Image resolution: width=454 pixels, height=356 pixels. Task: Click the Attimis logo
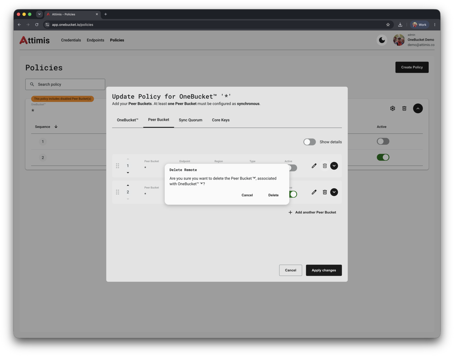pos(34,40)
